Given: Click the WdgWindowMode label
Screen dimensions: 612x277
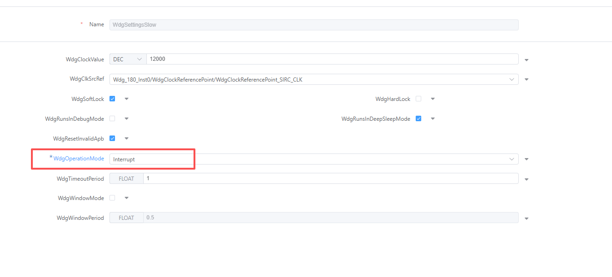Looking at the screenshot, I should (x=81, y=198).
